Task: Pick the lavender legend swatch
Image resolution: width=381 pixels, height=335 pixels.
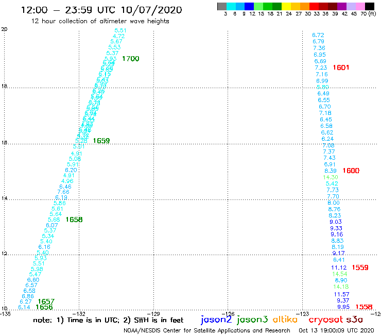Action: click(351, 6)
